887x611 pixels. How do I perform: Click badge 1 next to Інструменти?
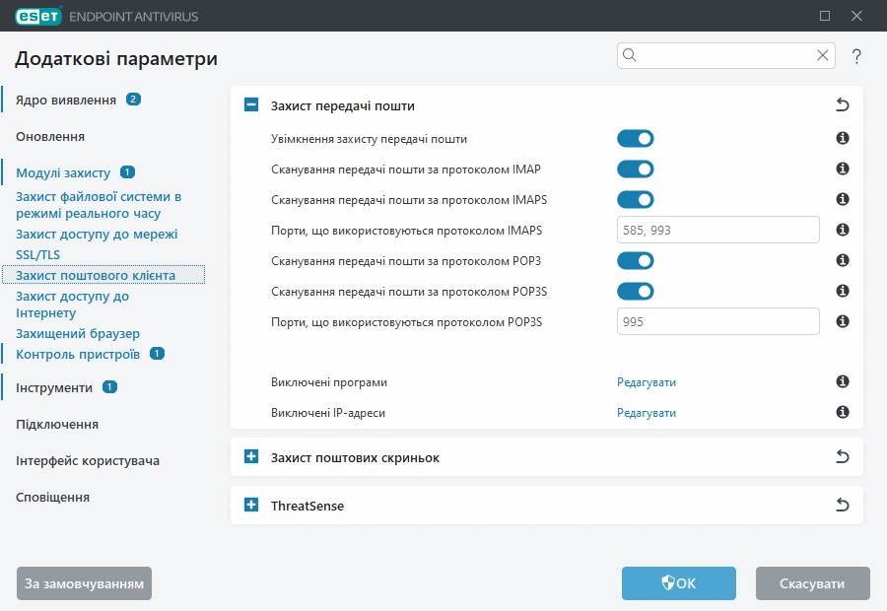pyautogui.click(x=109, y=387)
